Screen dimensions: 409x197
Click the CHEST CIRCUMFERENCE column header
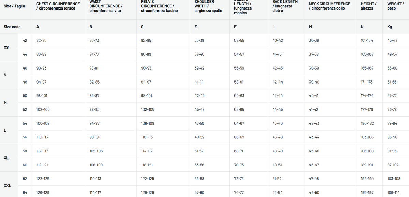58,6
